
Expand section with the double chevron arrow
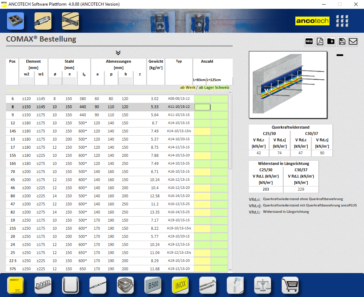click(x=118, y=53)
